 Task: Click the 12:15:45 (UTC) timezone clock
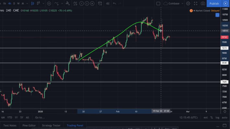coord(189,117)
